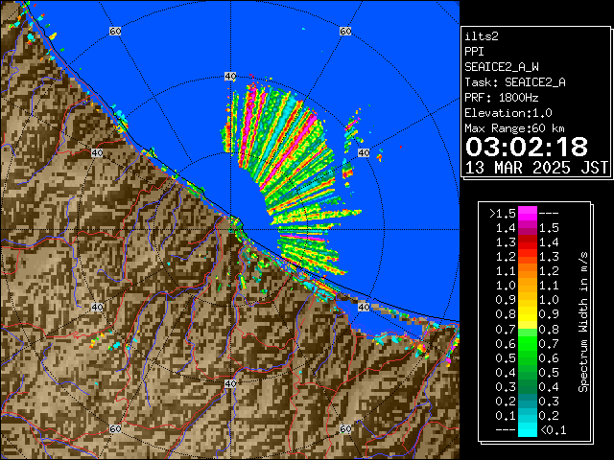Screen dimensions: 614x460
Task: Pick the bright magenta swatch atop the legend
Action: click(x=528, y=214)
